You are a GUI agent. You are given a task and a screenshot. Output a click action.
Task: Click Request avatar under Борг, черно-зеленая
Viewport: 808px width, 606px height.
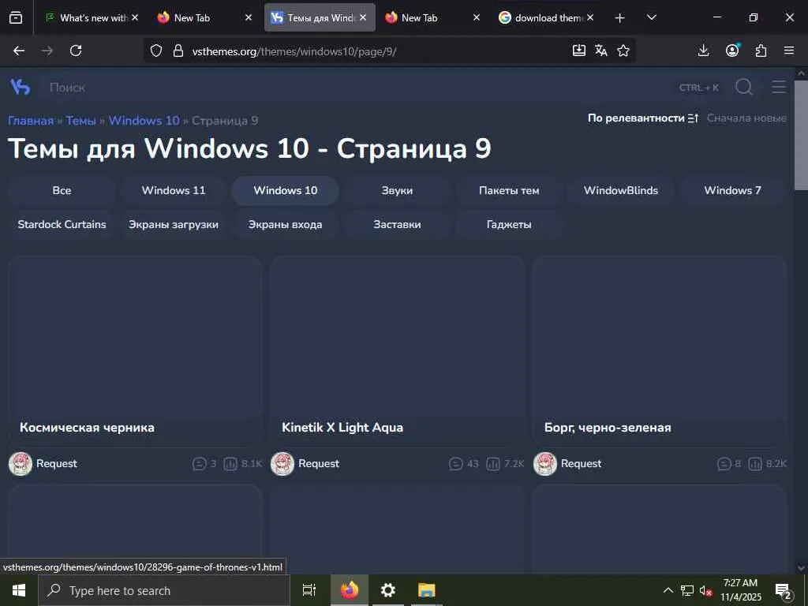pos(545,464)
